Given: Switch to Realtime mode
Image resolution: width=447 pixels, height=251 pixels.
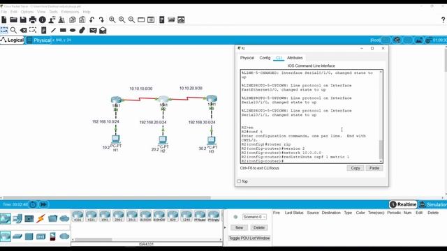Looking at the screenshot, I should pos(403,204).
